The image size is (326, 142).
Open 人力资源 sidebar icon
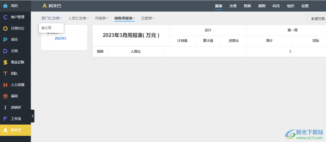point(5,85)
